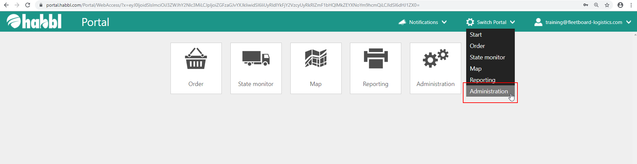Click the Notifications megaphone icon
Viewport: 637px width, 164px height.
coord(402,22)
